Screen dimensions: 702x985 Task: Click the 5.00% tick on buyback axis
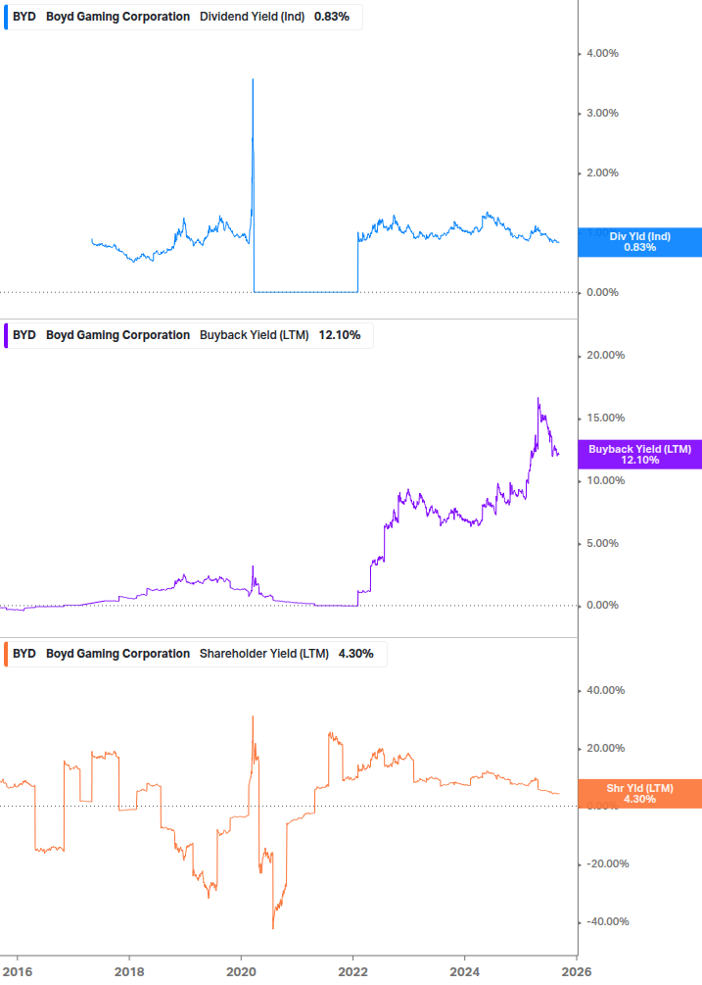point(602,543)
